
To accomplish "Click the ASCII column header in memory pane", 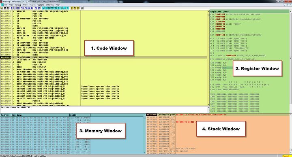I will [x=80, y=115].
